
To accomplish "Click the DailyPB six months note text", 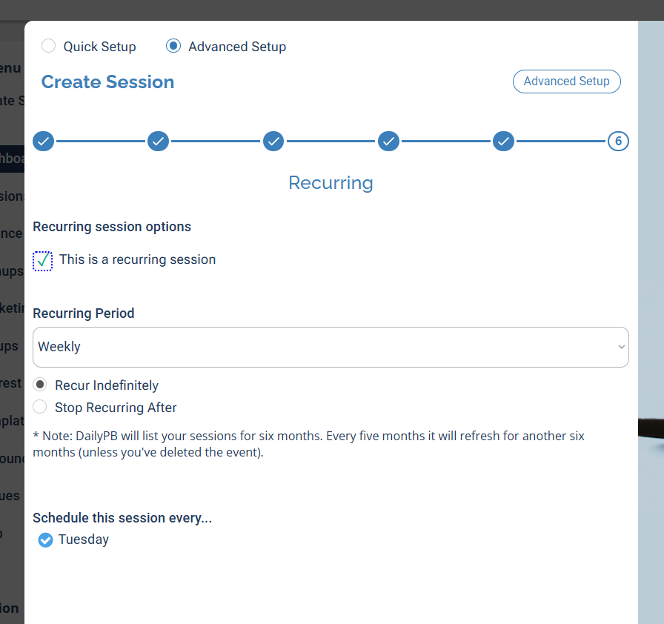I will click(x=309, y=444).
